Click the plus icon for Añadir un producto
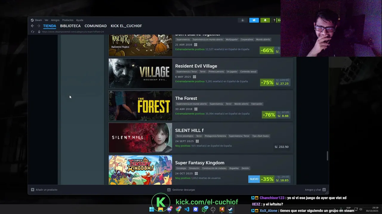 [33, 190]
